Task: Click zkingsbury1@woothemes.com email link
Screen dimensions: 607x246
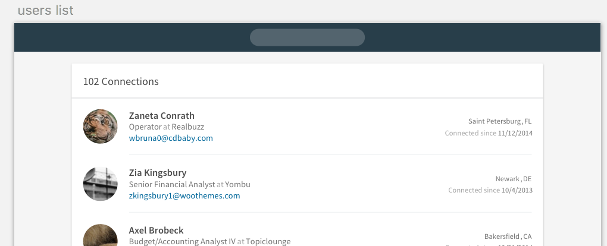Action: tap(184, 195)
